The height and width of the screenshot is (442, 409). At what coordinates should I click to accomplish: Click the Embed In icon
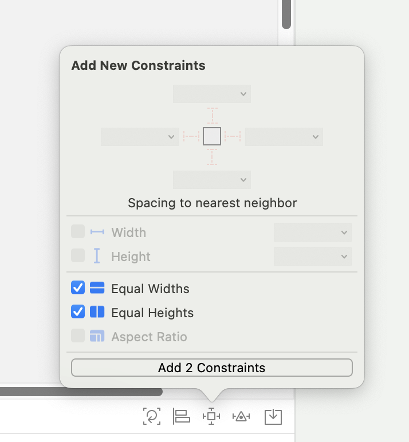(273, 417)
